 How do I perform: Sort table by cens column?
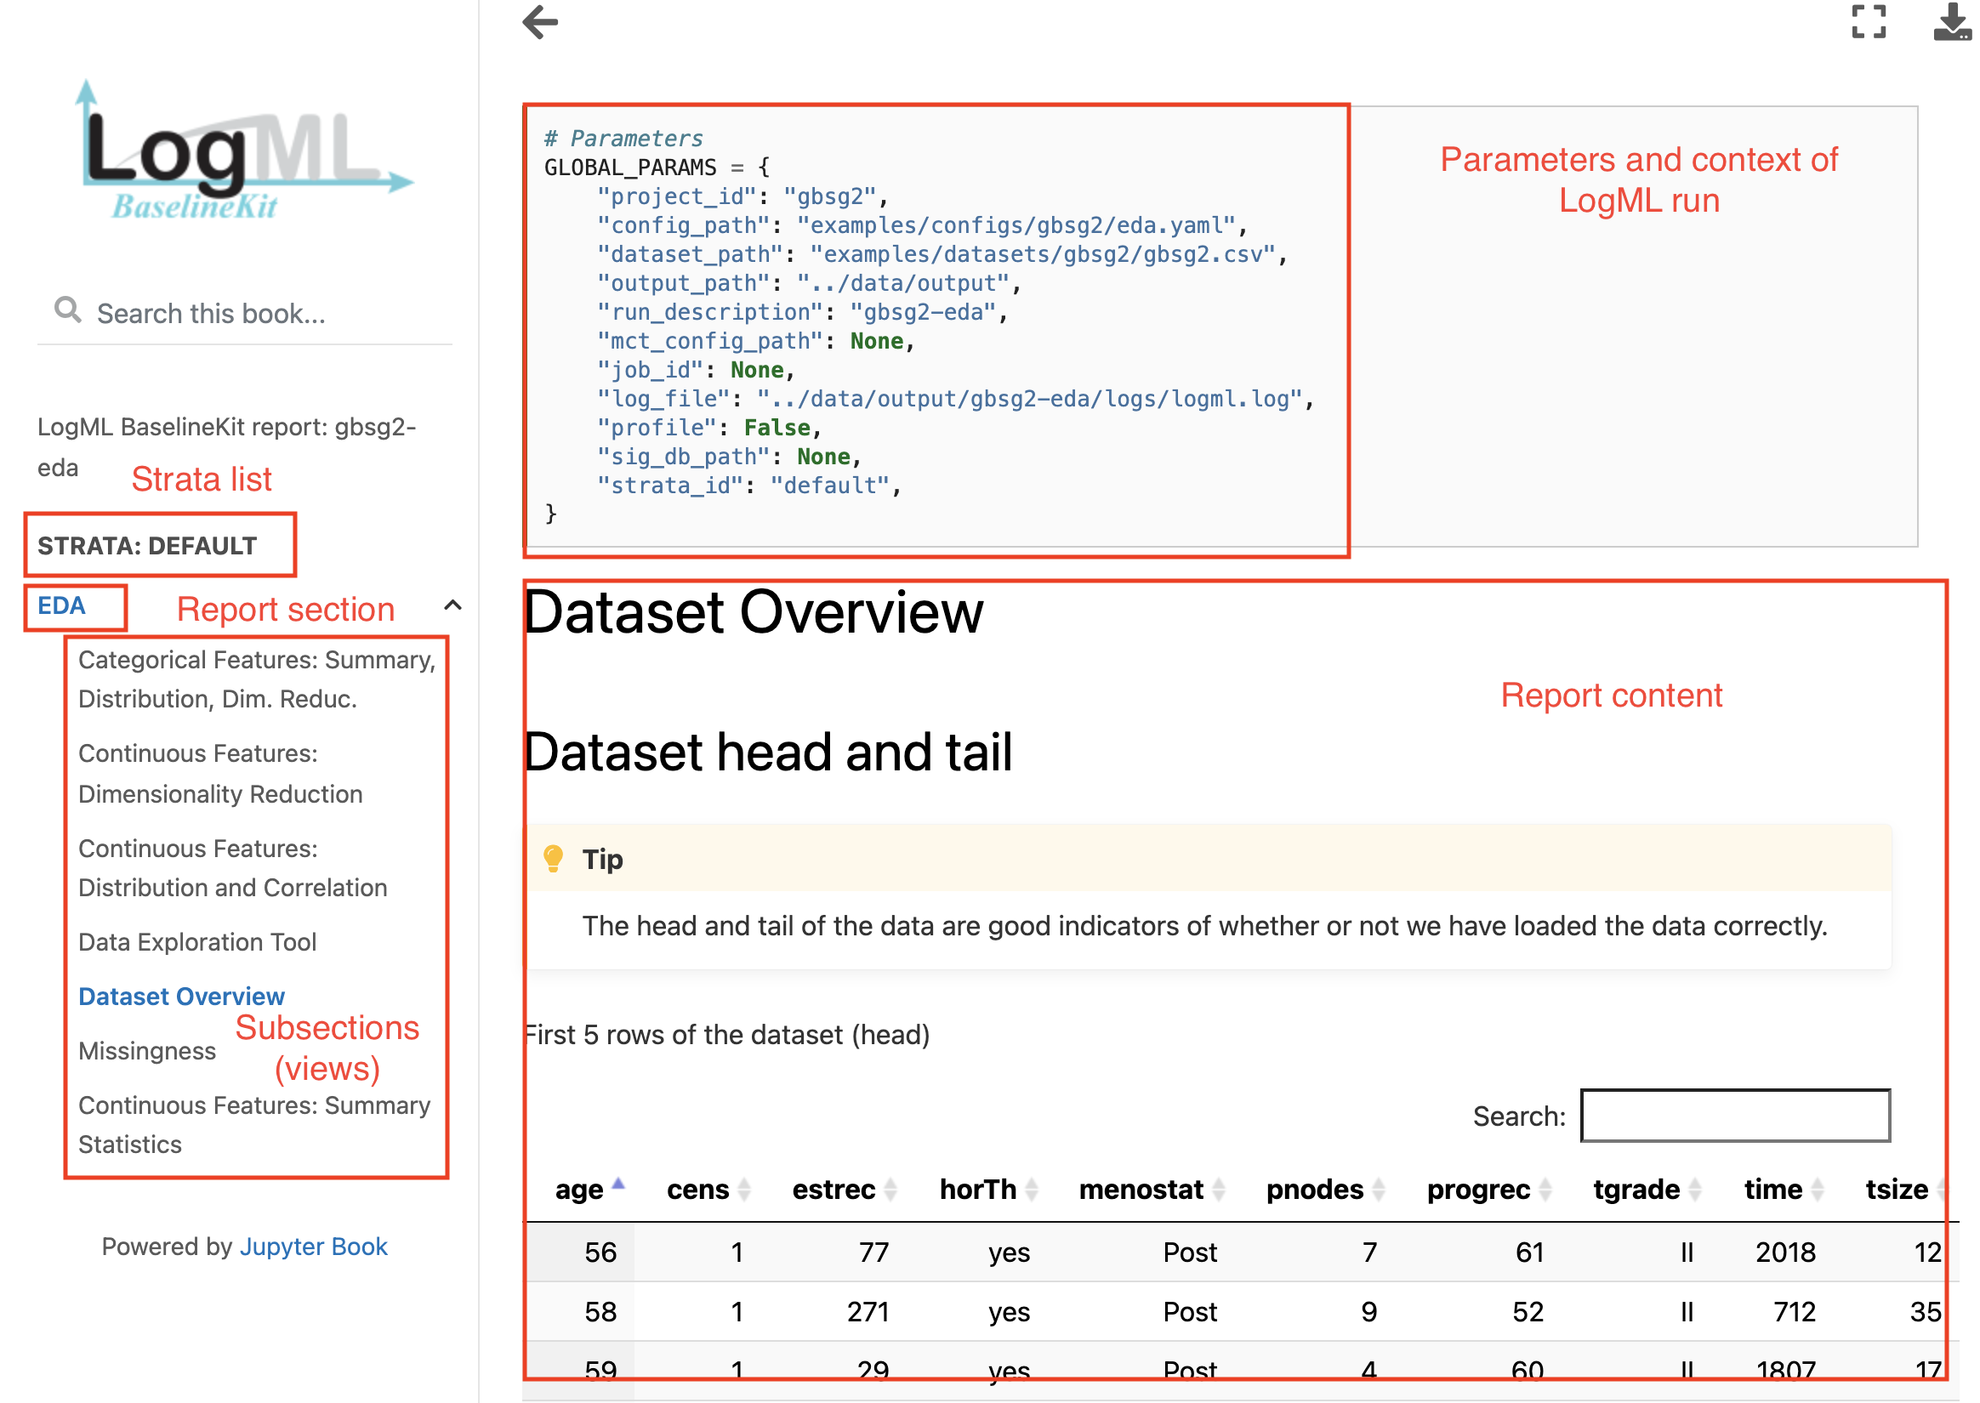tap(708, 1190)
